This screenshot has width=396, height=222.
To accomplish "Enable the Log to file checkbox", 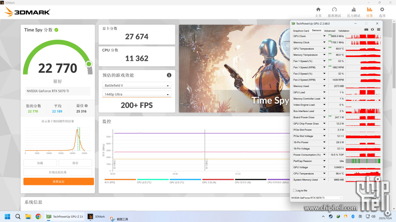I will click(294, 190).
